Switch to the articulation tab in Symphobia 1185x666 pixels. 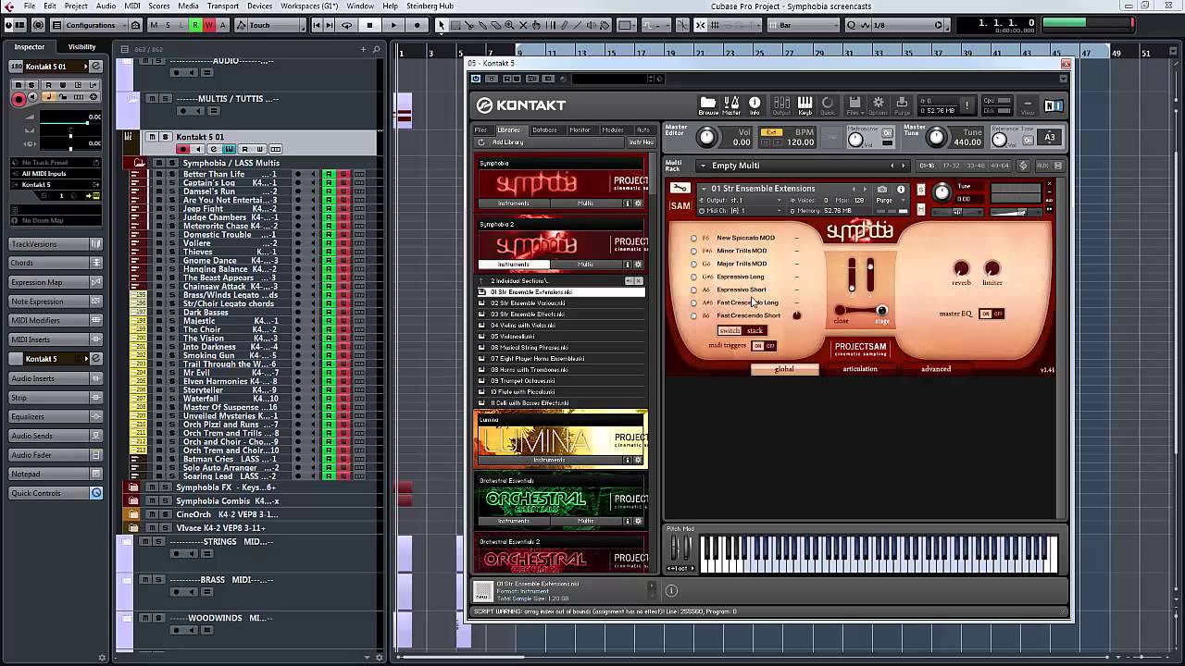point(860,369)
